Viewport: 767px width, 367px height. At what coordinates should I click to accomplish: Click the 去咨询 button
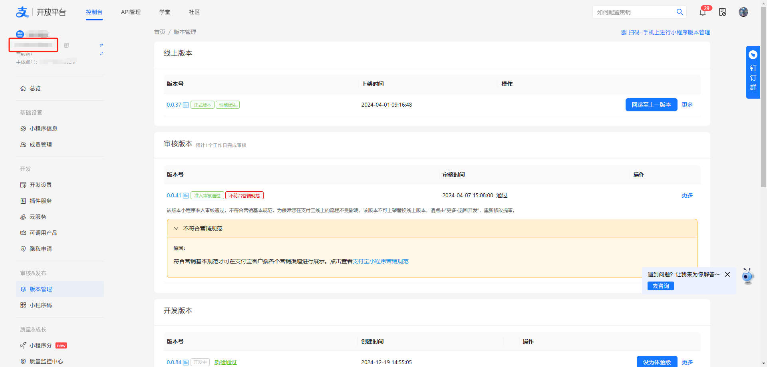pyautogui.click(x=660, y=286)
